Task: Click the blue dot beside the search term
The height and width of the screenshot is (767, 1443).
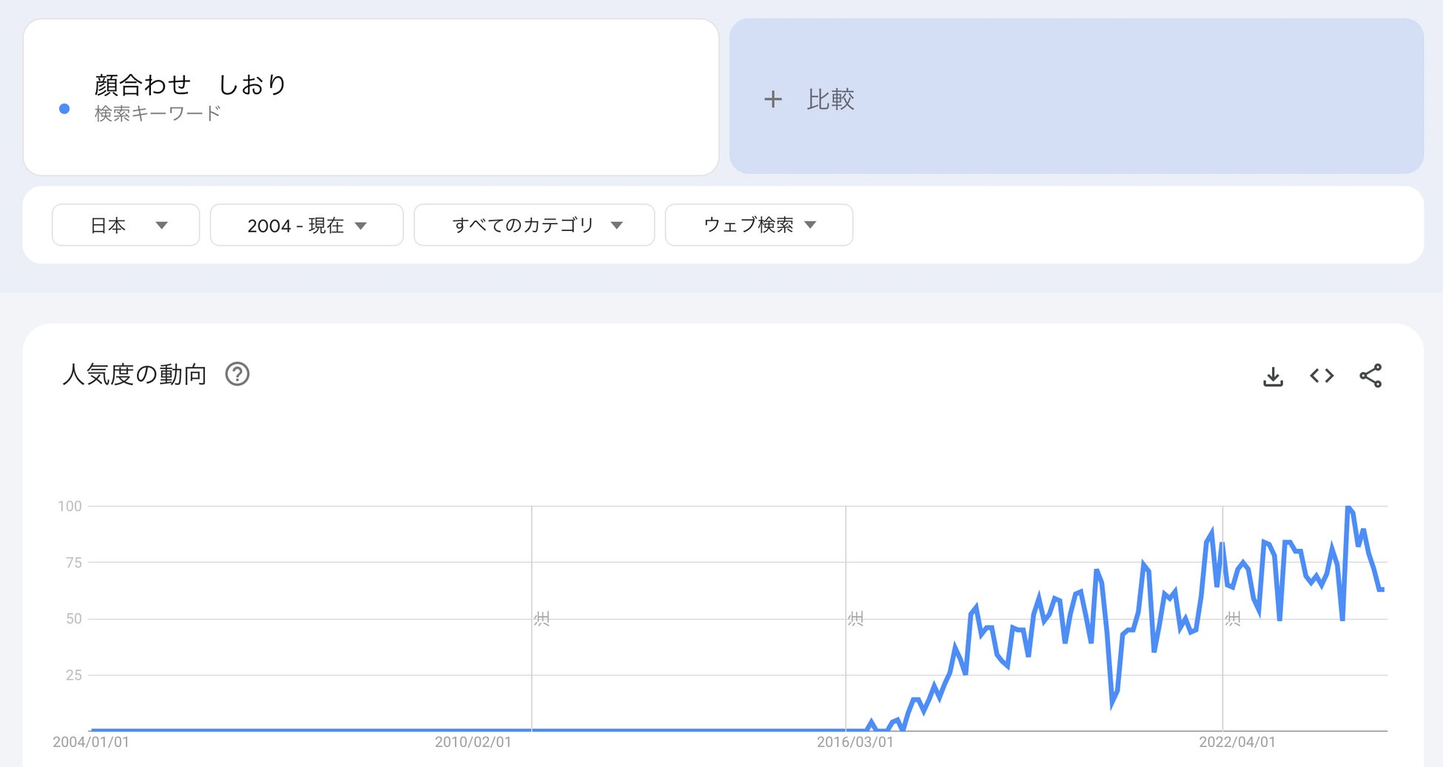Action: coord(64,109)
